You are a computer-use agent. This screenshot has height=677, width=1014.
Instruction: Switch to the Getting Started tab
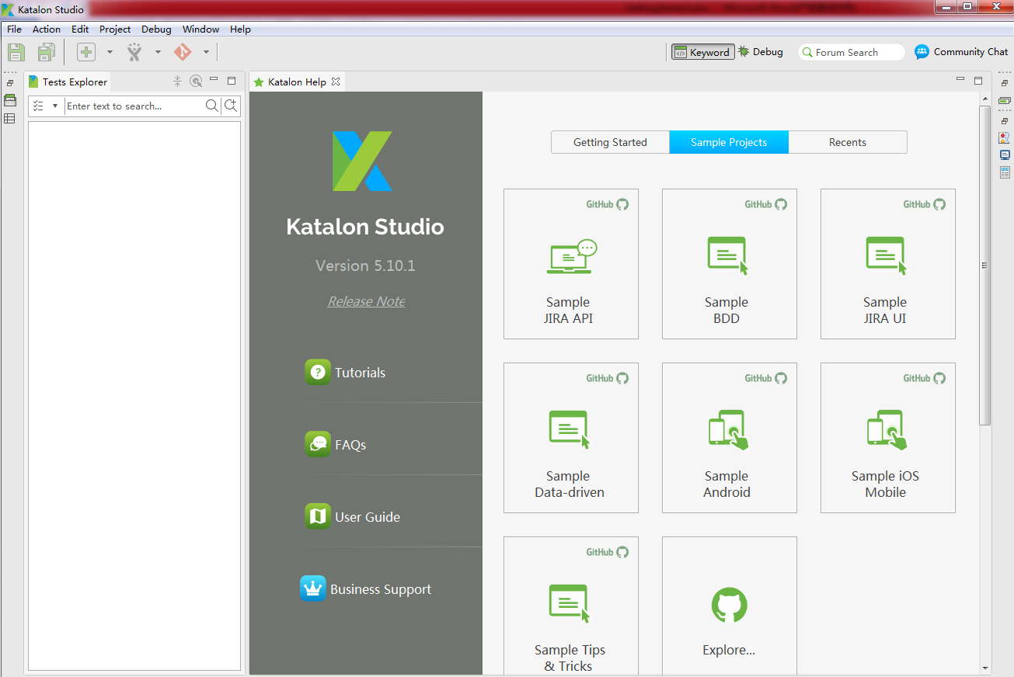click(610, 142)
